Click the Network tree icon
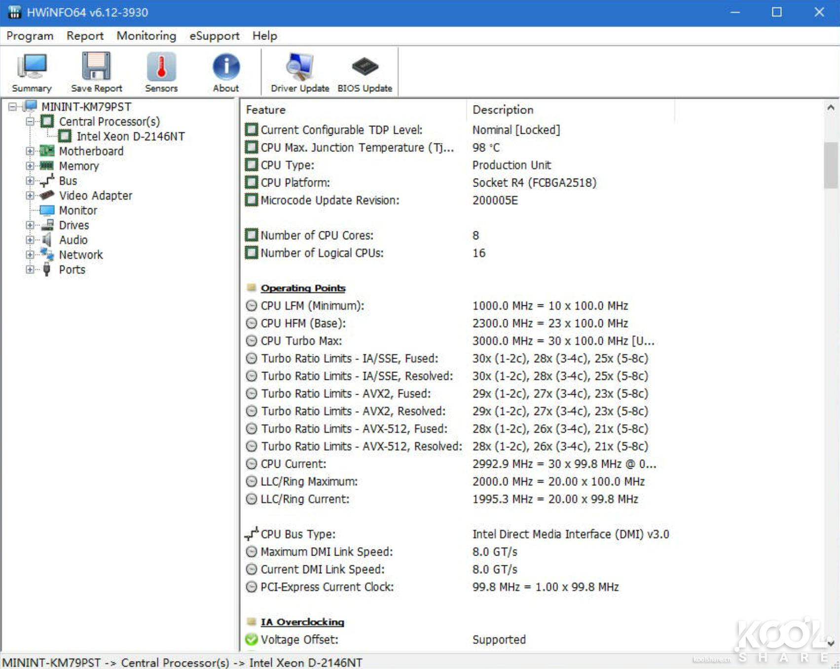Screen dimensions: 840x669 click(x=47, y=255)
